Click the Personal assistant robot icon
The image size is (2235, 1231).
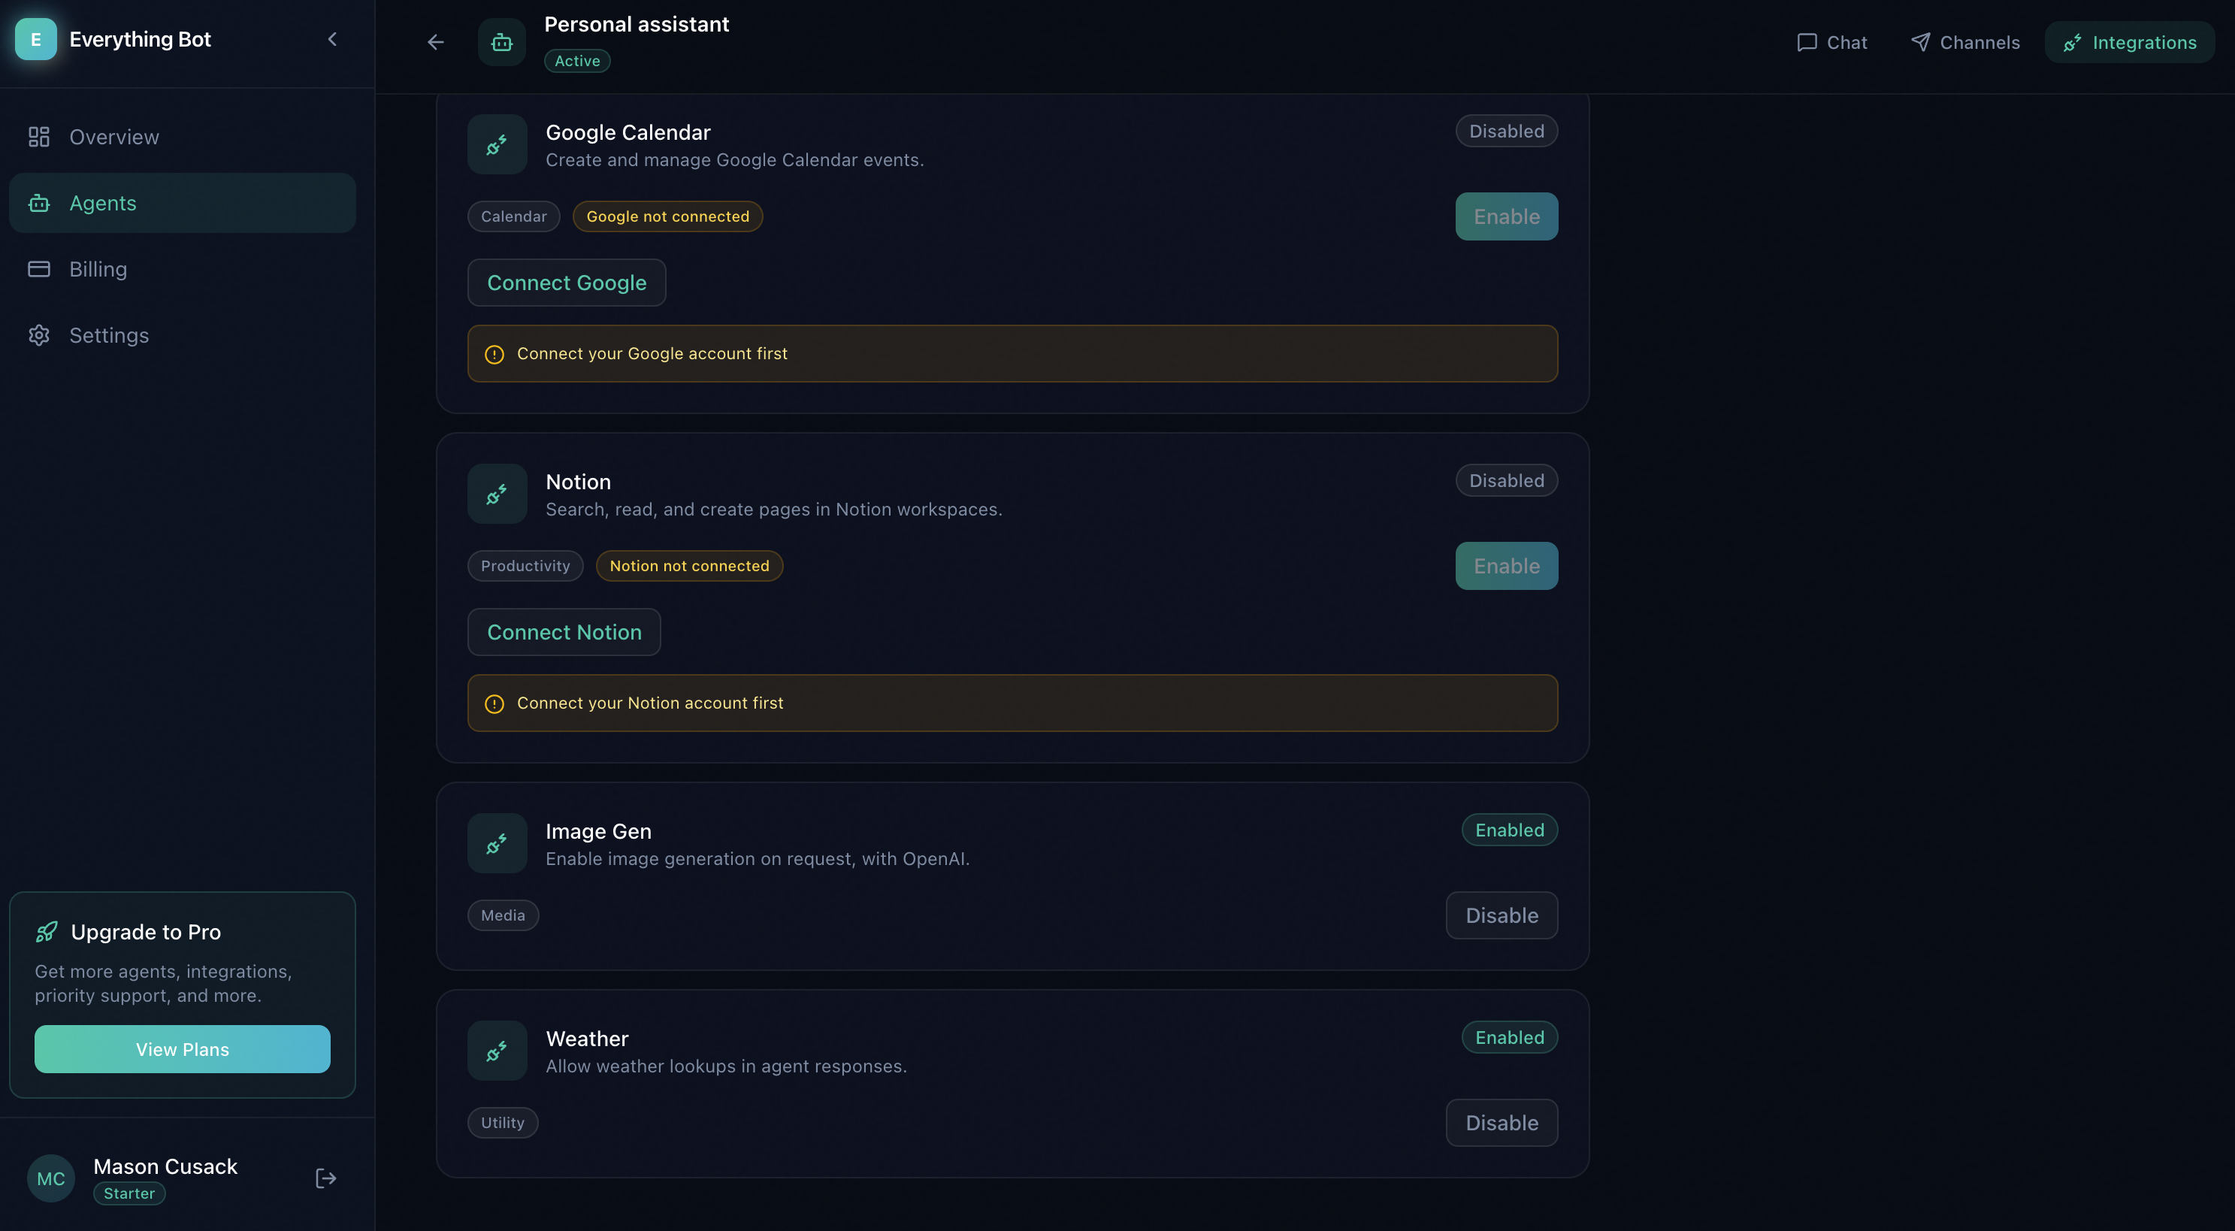(501, 41)
